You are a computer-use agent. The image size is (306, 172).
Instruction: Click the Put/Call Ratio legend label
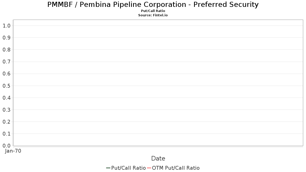[129, 168]
